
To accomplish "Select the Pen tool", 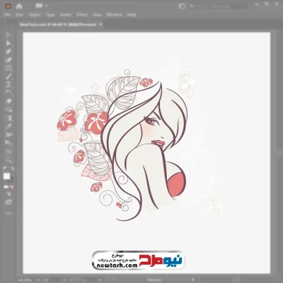I will pos(8,52).
